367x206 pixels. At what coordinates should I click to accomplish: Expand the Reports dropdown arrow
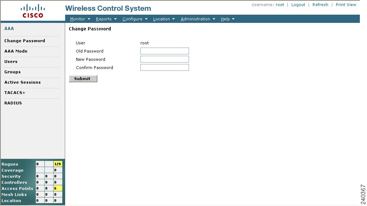click(x=115, y=19)
